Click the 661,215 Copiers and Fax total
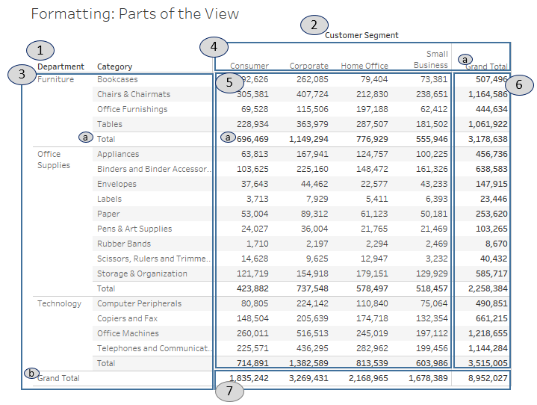Image resolution: width=537 pixels, height=405 pixels. [491, 318]
